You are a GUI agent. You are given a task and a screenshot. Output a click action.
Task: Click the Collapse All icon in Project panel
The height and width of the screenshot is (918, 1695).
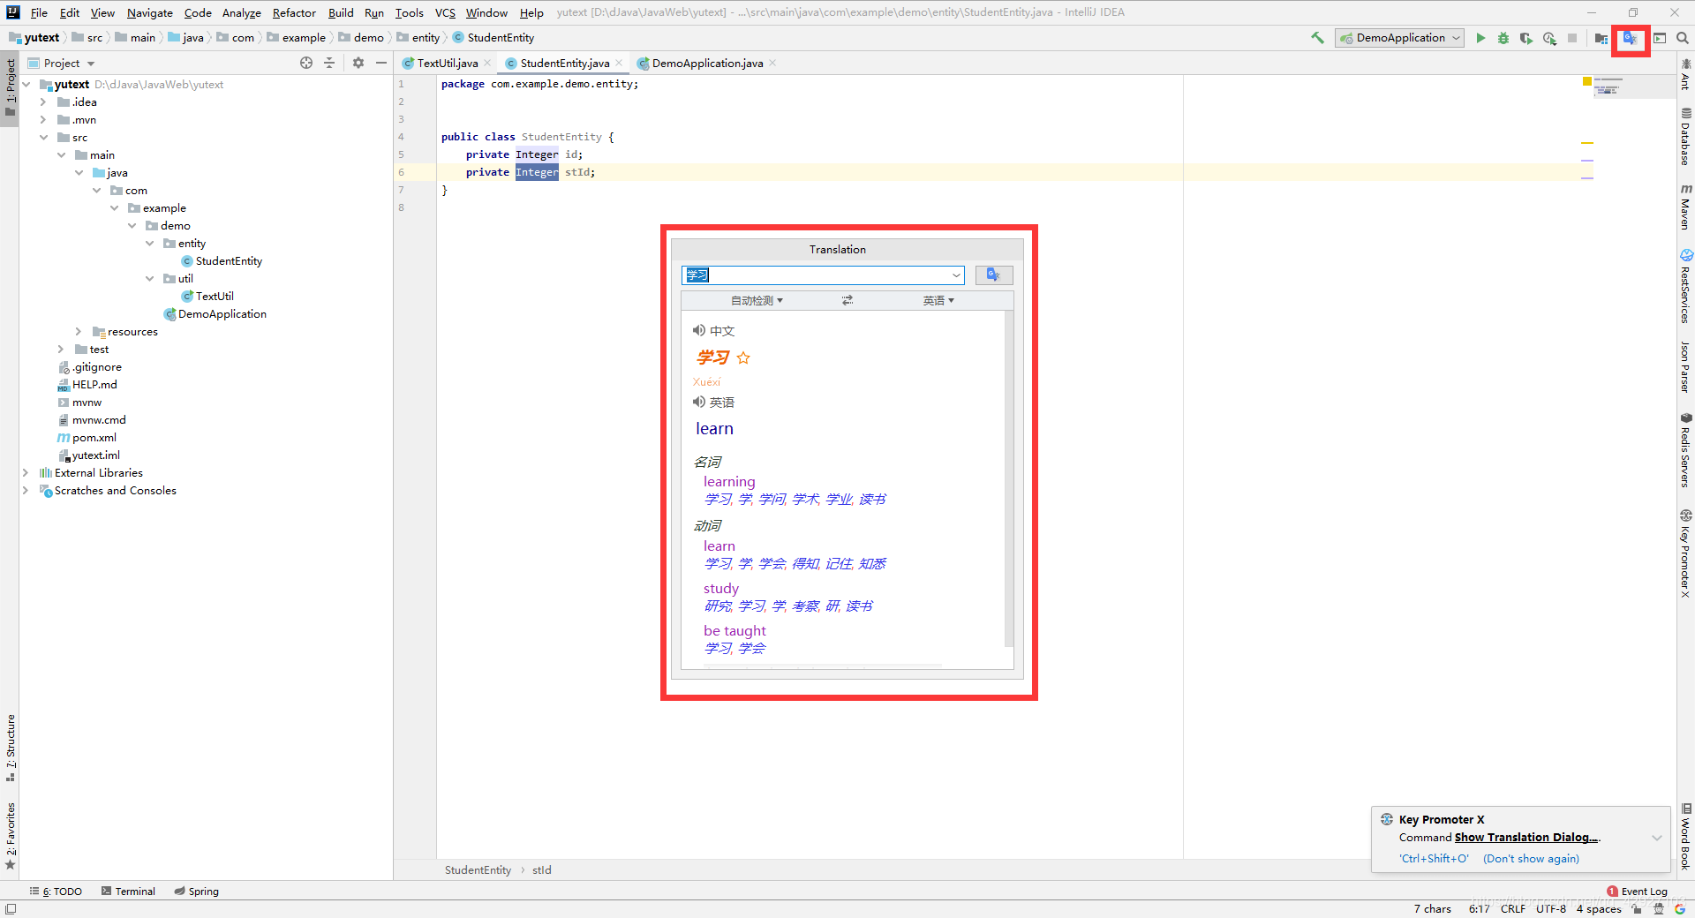coord(329,63)
